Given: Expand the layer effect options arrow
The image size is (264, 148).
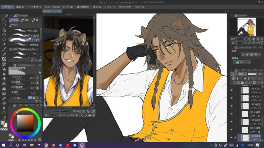Looking at the screenshot, I should pos(259,55).
